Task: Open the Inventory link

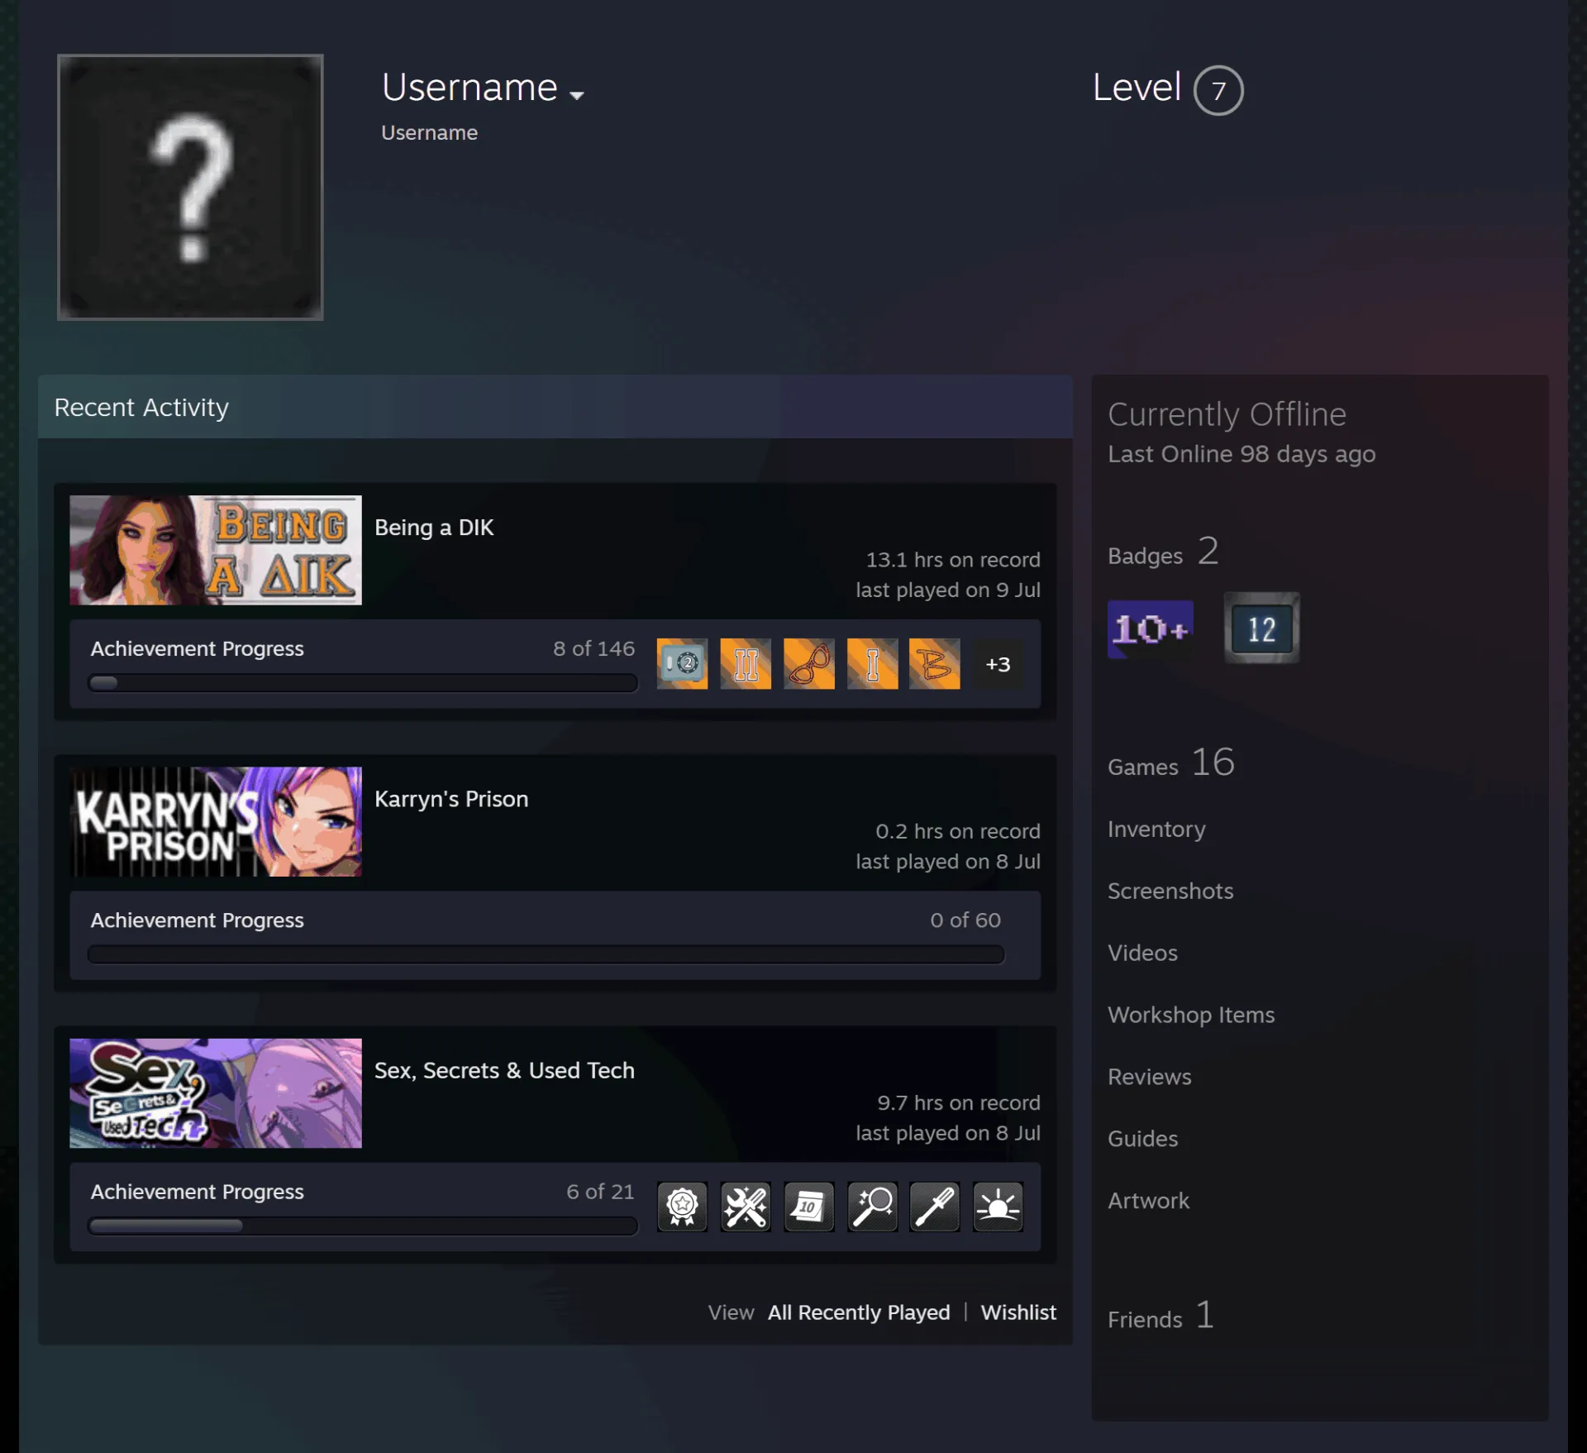Action: [x=1156, y=829]
